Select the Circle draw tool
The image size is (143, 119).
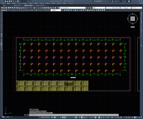[x=1, y=25]
